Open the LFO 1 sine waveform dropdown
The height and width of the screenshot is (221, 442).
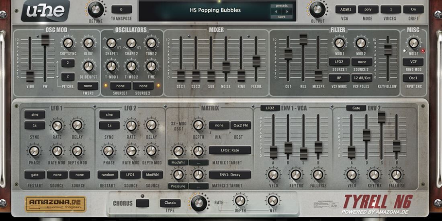35,115
